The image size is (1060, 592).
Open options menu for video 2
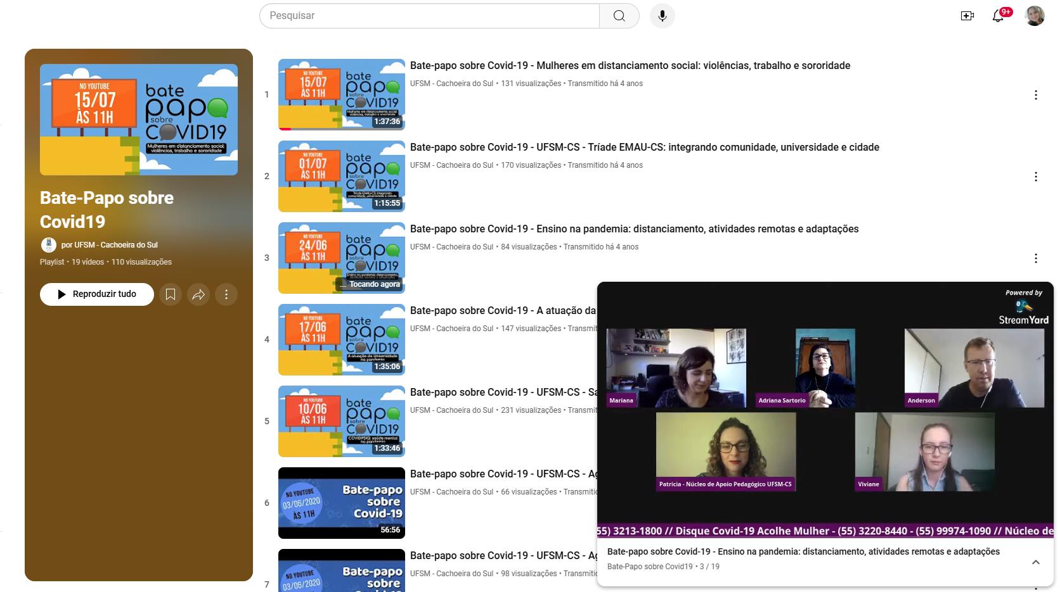pyautogui.click(x=1035, y=177)
